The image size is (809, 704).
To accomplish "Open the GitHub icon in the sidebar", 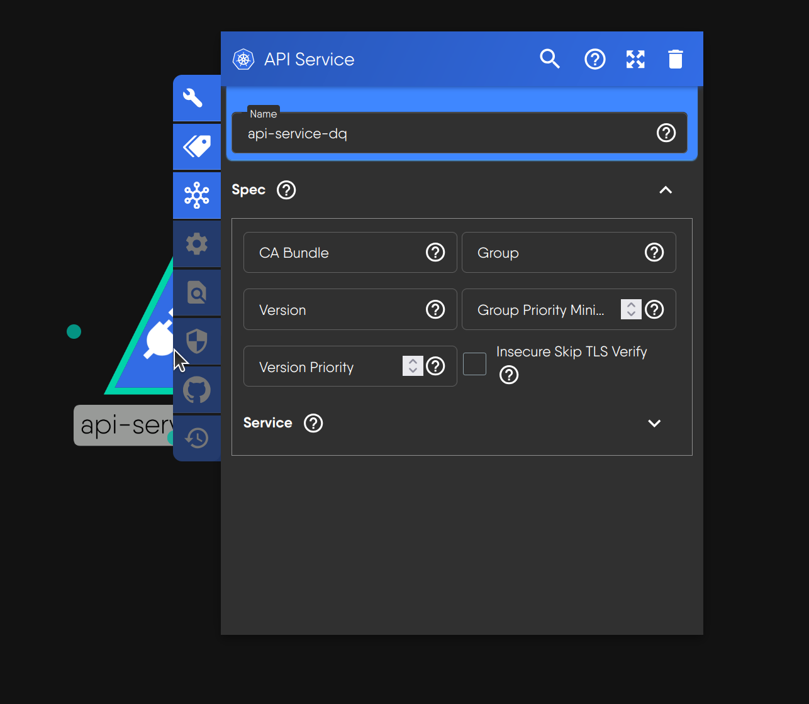I will pyautogui.click(x=196, y=390).
